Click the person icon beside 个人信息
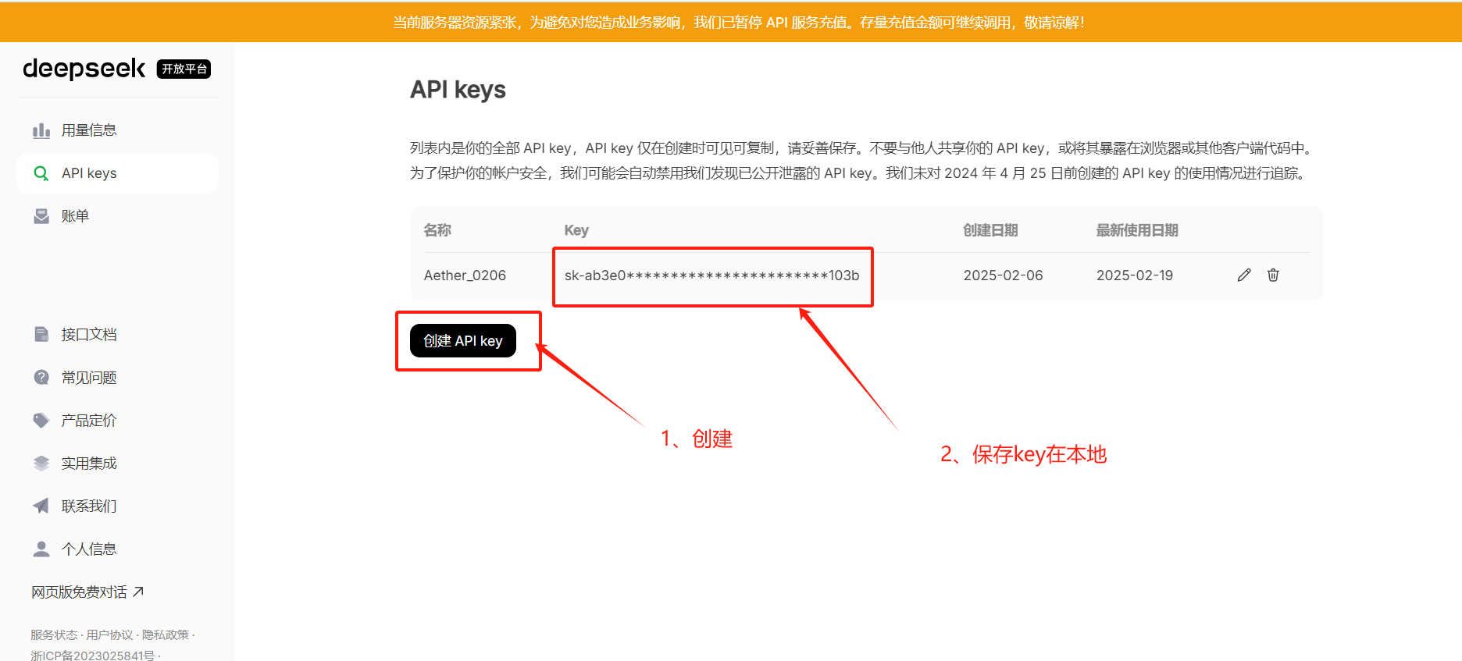Image resolution: width=1462 pixels, height=661 pixels. (x=41, y=549)
